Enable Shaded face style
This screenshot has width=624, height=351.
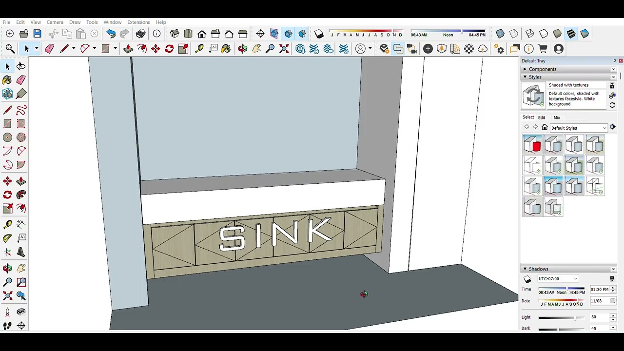tap(557, 34)
